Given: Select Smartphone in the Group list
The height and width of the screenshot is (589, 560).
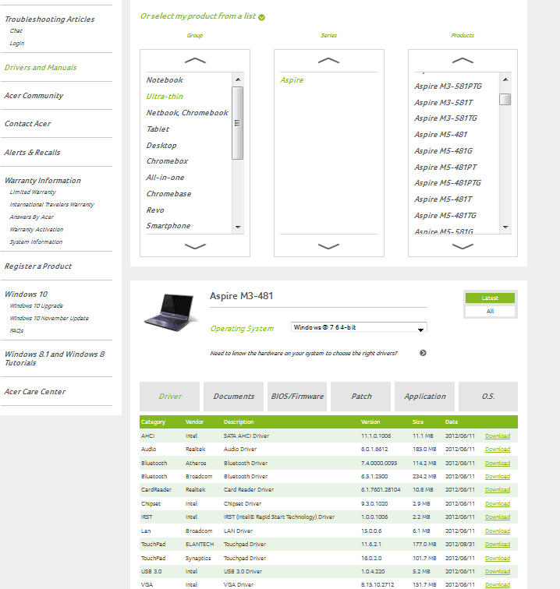Looking at the screenshot, I should pos(168,226).
